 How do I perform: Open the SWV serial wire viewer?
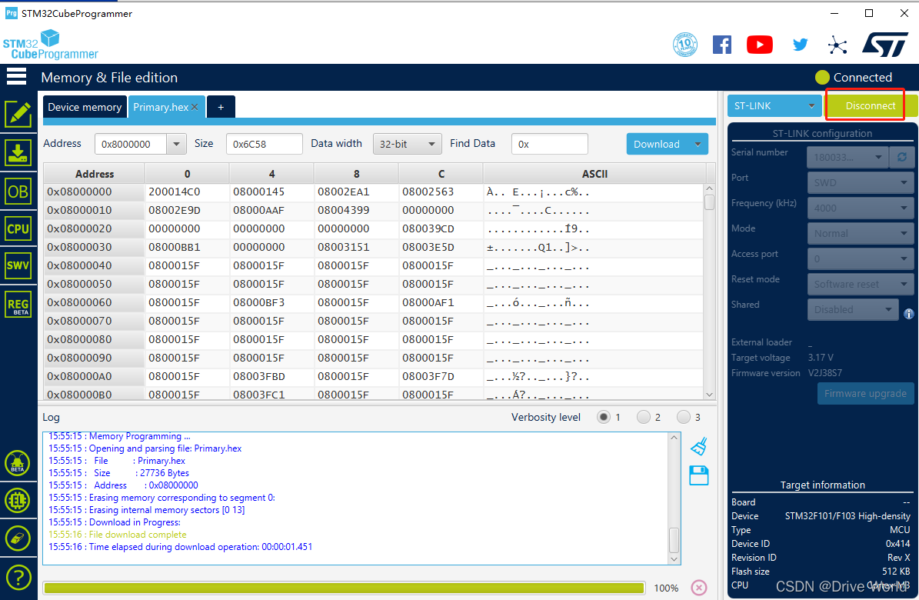tap(18, 265)
